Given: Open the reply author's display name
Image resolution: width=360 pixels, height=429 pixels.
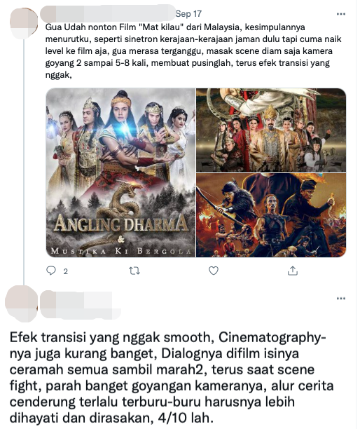Looking at the screenshot, I should (76, 299).
